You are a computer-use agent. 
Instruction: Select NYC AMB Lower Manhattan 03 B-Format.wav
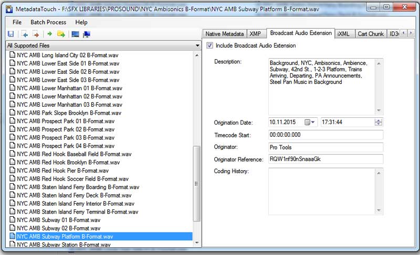point(69,104)
